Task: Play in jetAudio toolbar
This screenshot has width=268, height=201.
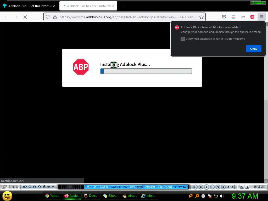Action: 207,187
